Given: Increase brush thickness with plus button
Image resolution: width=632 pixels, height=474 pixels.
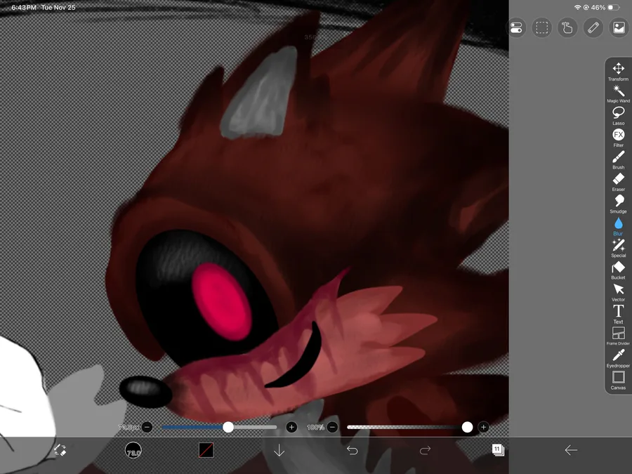Looking at the screenshot, I should 291,427.
